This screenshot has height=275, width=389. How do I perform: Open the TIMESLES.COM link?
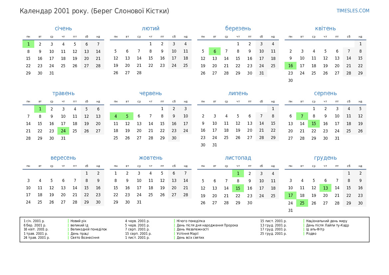click(x=353, y=11)
